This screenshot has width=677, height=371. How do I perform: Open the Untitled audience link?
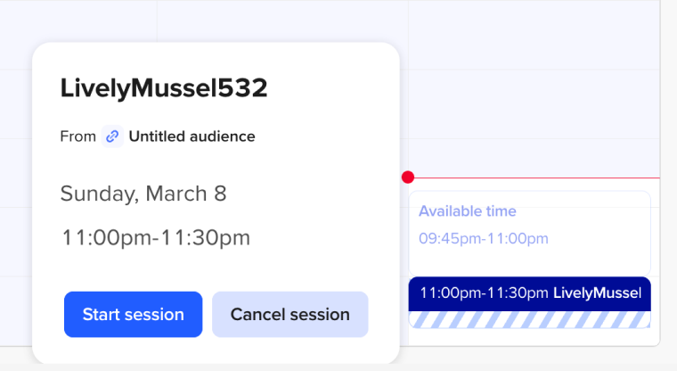[x=192, y=136]
